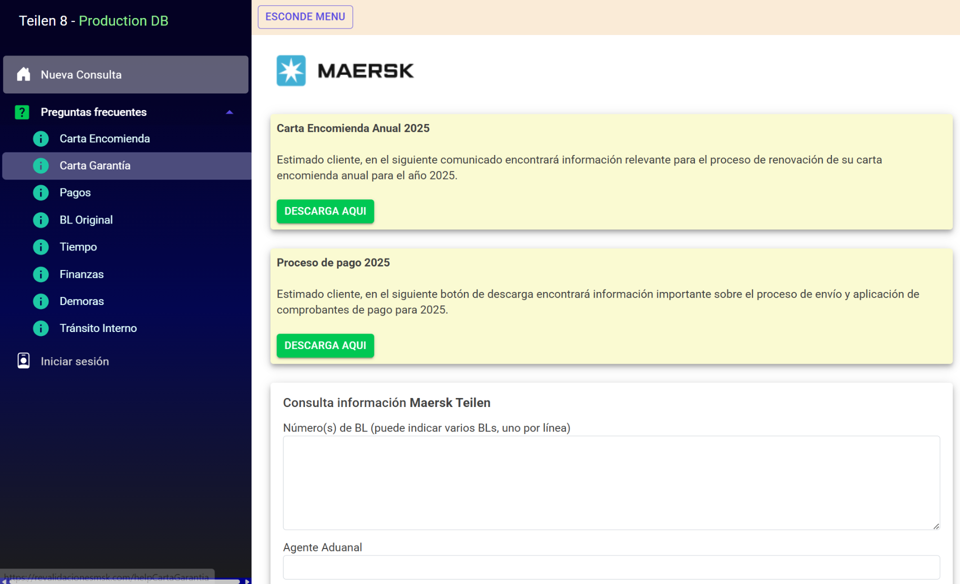This screenshot has width=960, height=584.
Task: Click in the Número(s) de BL textarea
Action: [x=611, y=482]
